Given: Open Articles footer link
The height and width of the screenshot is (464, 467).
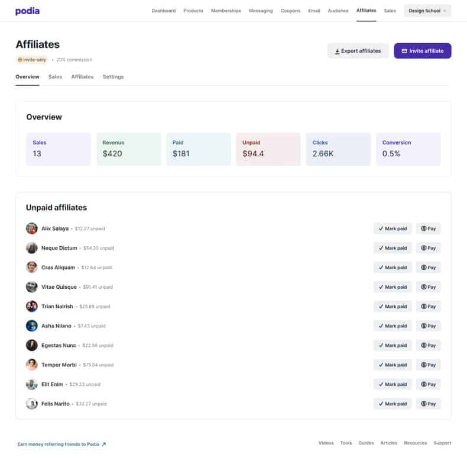Looking at the screenshot, I should click(388, 443).
